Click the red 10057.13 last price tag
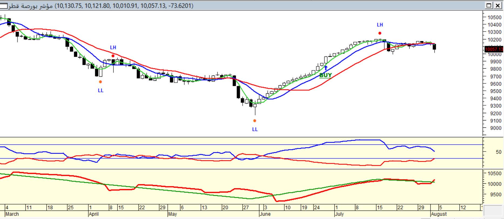 (494, 49)
